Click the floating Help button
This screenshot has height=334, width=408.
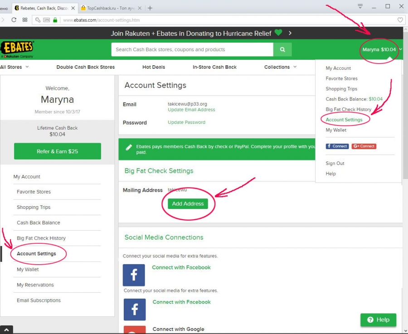[378, 319]
